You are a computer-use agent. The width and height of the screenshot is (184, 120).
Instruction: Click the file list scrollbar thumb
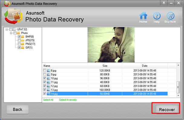(178, 87)
